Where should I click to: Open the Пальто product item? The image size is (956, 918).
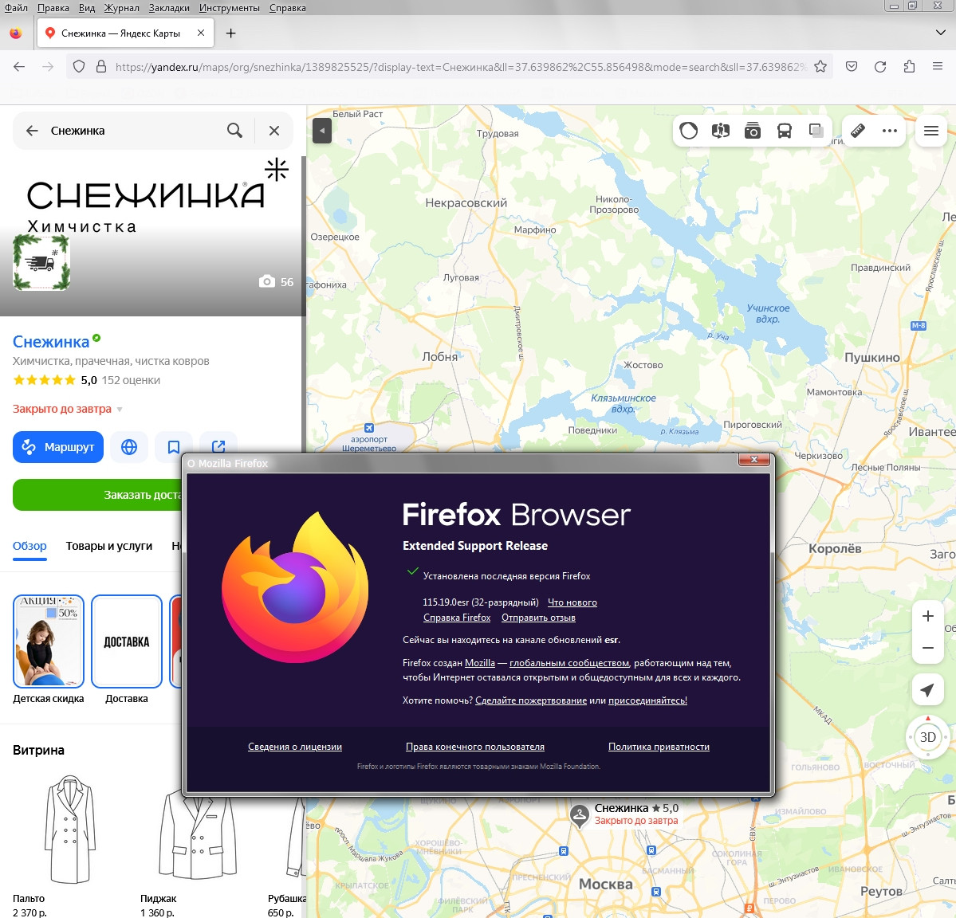(70, 847)
